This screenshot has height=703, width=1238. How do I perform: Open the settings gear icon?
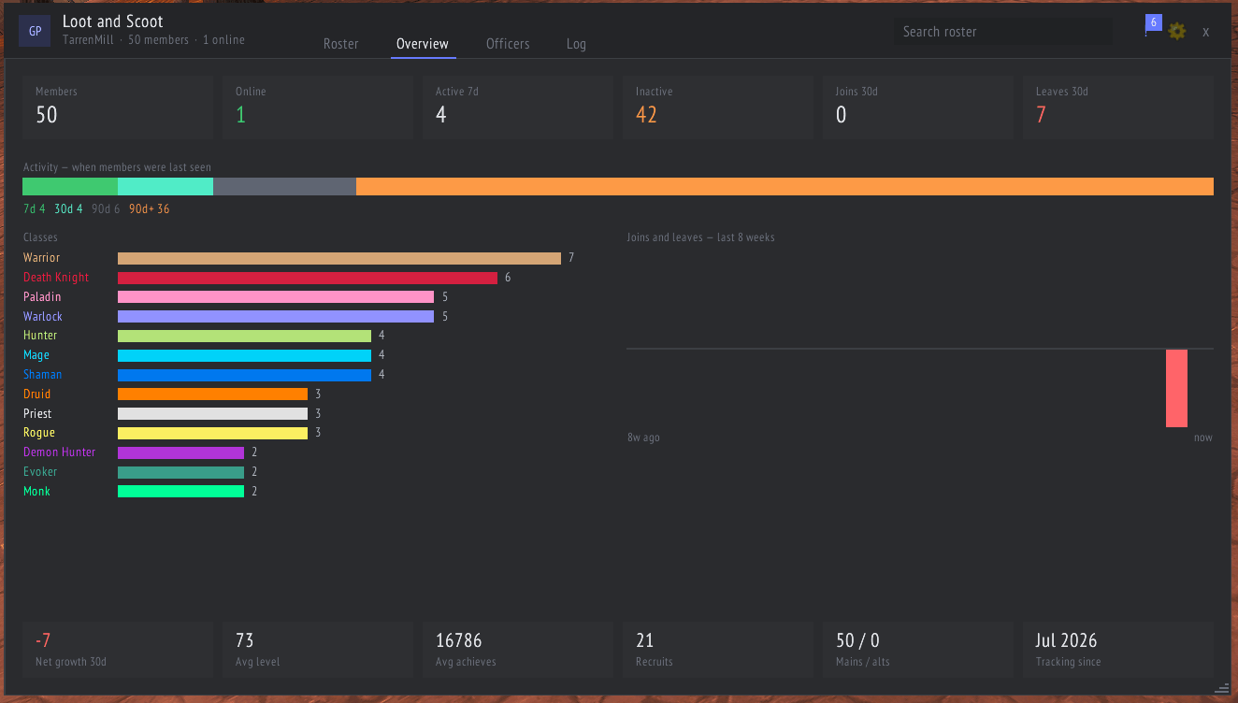click(1177, 32)
